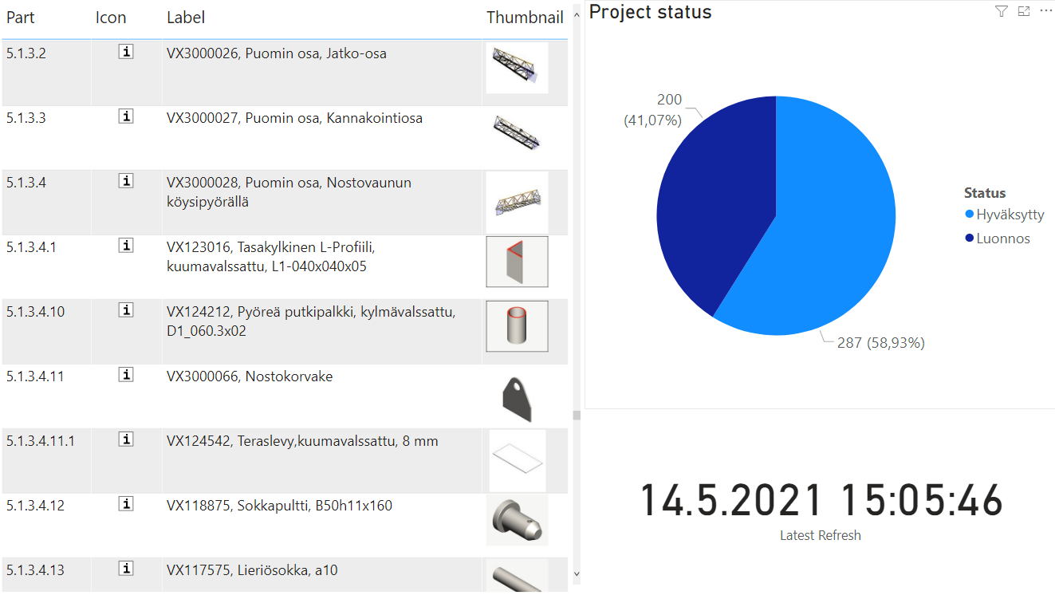Viewport: 1055px width, 595px height.
Task: Click table scrollbar up arrow
Action: (x=577, y=14)
